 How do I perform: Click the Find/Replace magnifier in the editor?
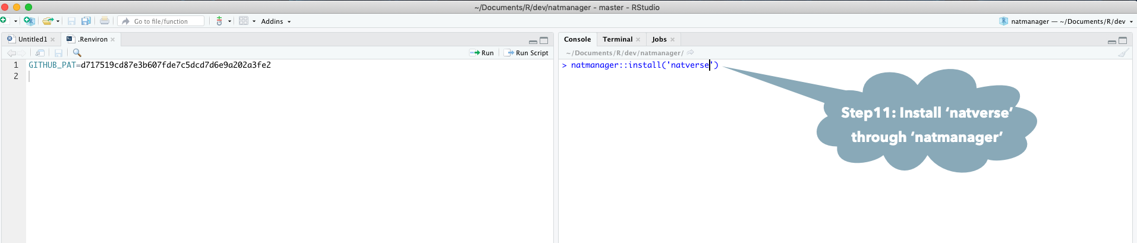click(x=77, y=53)
